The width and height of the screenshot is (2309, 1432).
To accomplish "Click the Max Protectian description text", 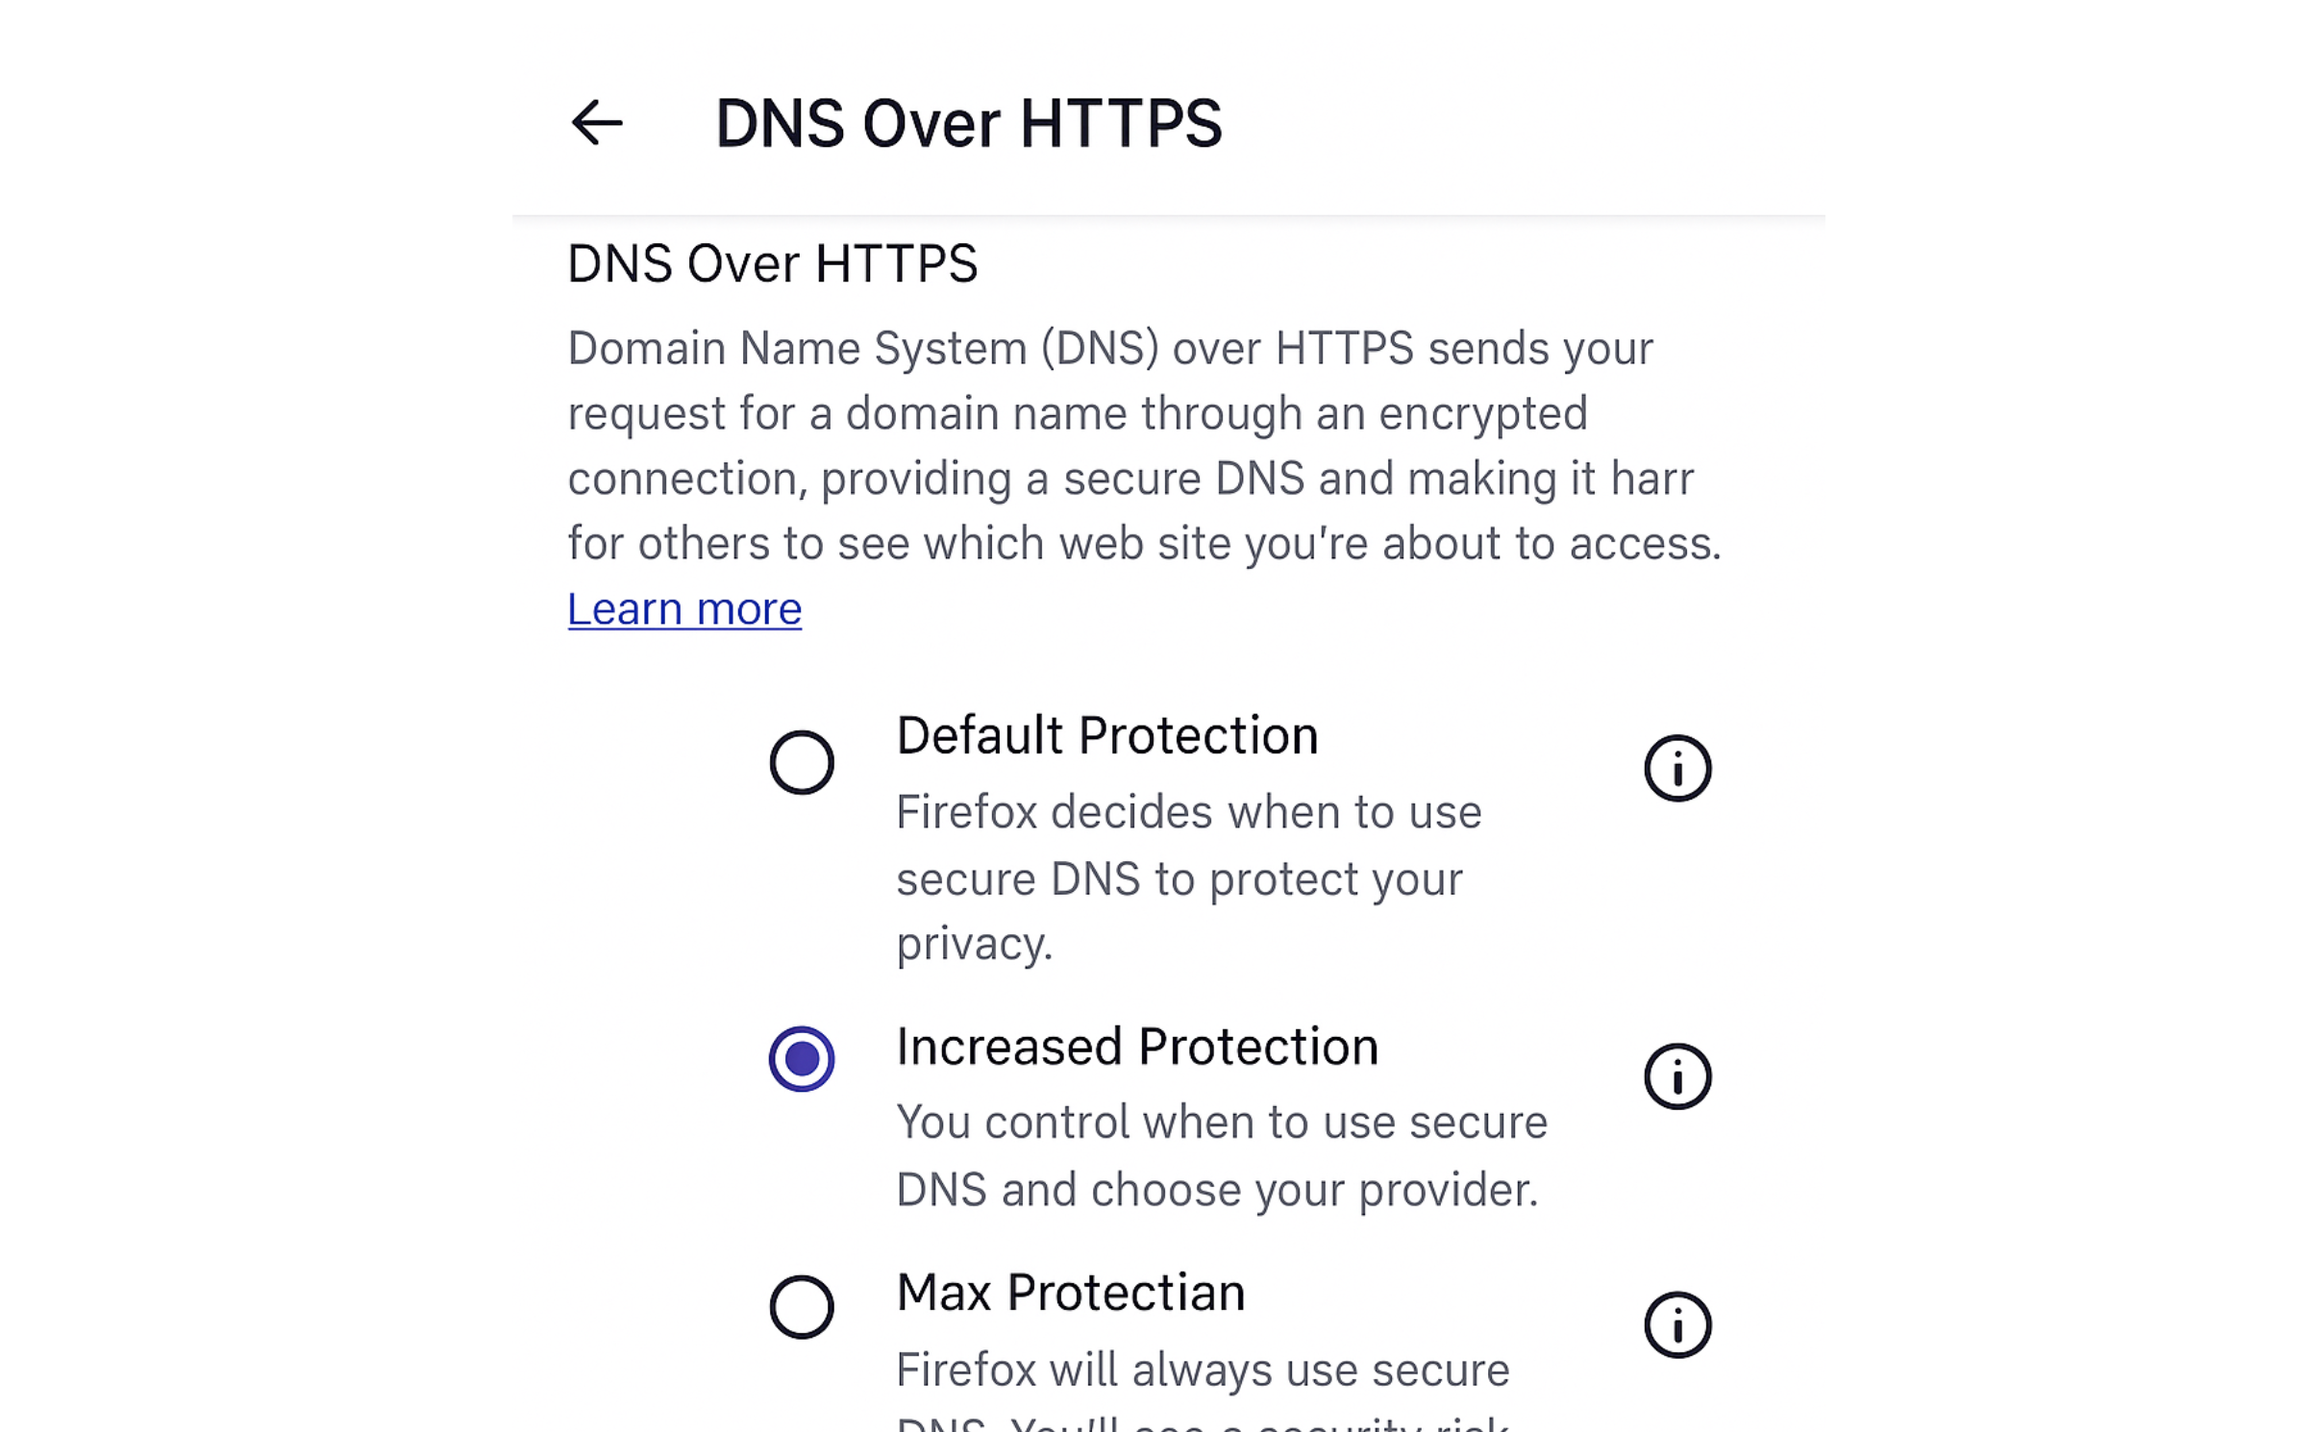I will click(1202, 1370).
